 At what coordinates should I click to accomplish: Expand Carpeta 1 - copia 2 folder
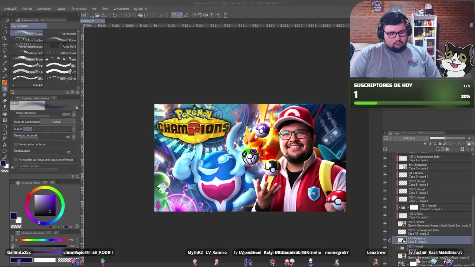click(x=399, y=207)
